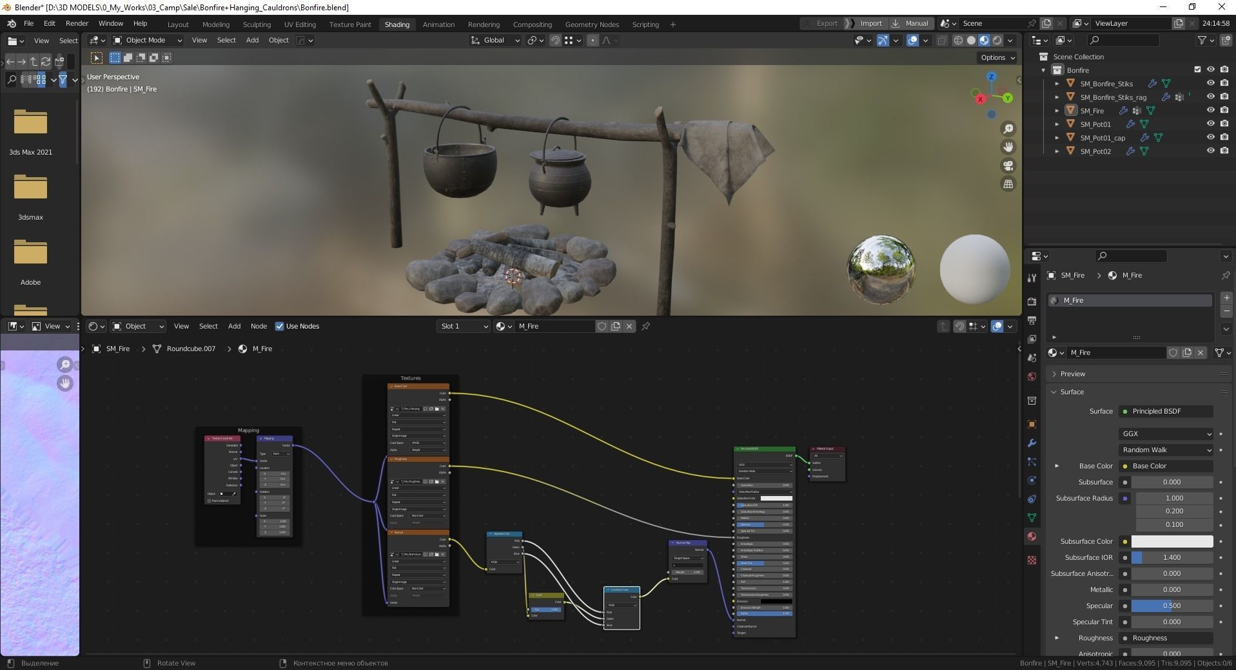
Task: Open the File menu
Action: tap(29, 23)
